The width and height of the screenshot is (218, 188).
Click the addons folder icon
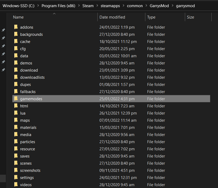pos(16,27)
